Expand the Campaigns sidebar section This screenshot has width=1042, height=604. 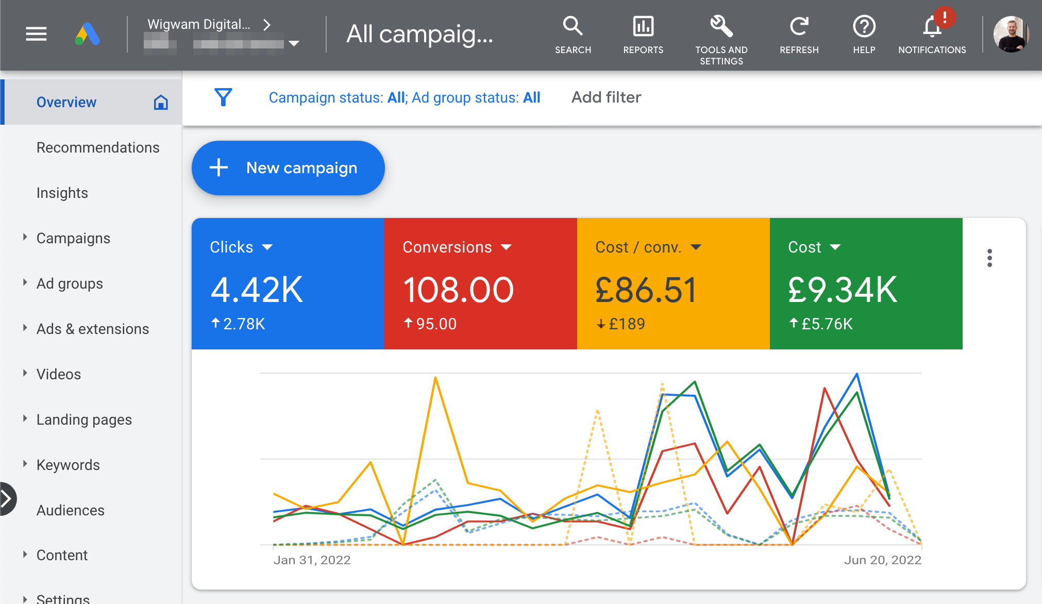click(x=25, y=238)
